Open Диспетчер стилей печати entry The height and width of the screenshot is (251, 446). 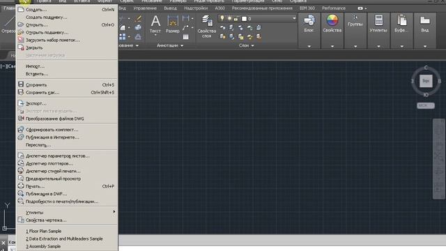coord(67,172)
